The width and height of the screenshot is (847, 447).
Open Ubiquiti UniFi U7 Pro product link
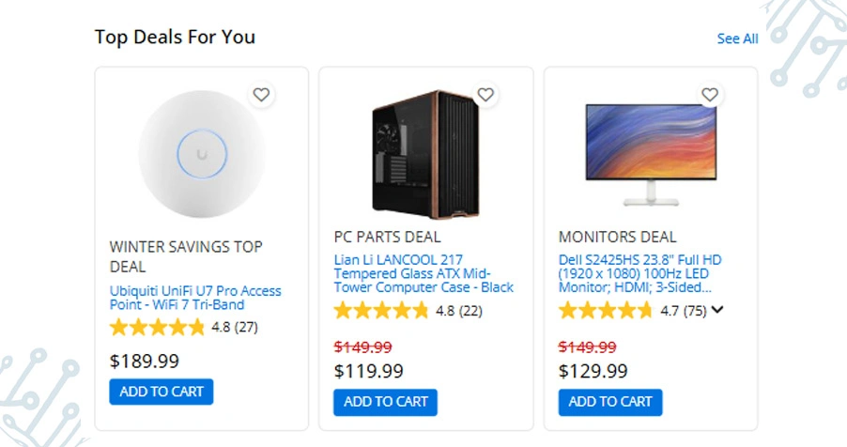(195, 298)
